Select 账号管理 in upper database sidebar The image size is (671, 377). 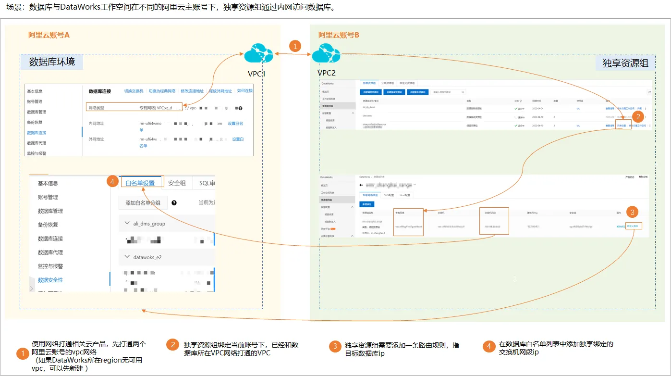coord(35,101)
